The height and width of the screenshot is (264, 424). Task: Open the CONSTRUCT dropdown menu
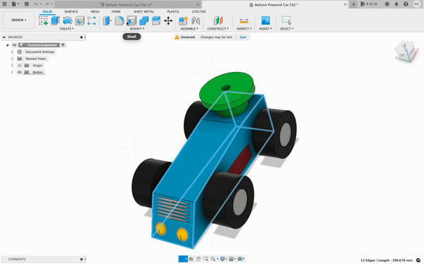click(218, 29)
